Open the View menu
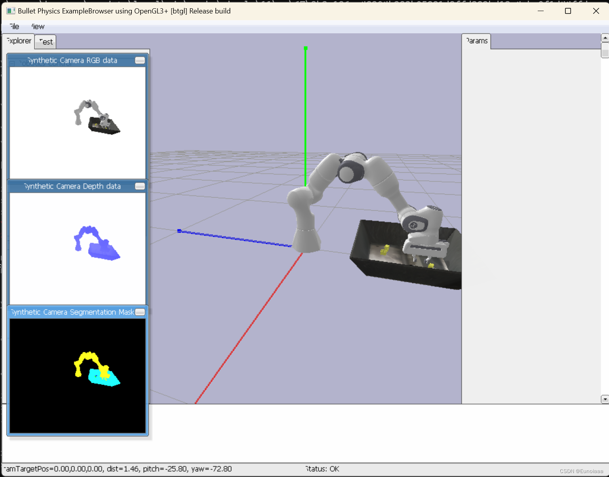 pos(38,27)
